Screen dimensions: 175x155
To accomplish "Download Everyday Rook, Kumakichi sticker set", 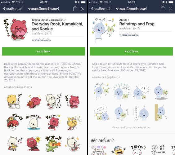I will [43, 51].
